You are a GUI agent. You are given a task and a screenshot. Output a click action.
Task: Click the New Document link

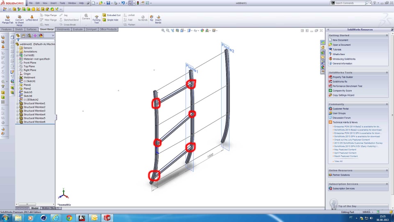click(x=340, y=40)
